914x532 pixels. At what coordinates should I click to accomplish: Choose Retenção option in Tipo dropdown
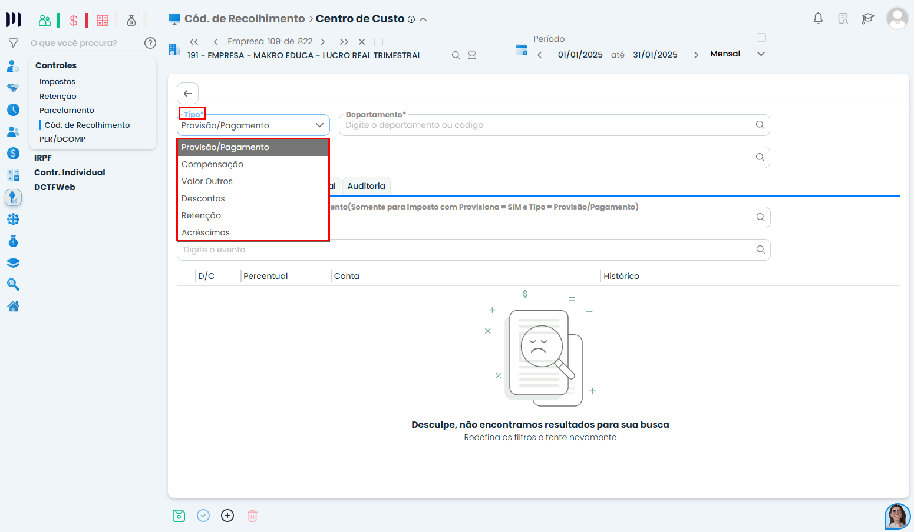(x=202, y=215)
